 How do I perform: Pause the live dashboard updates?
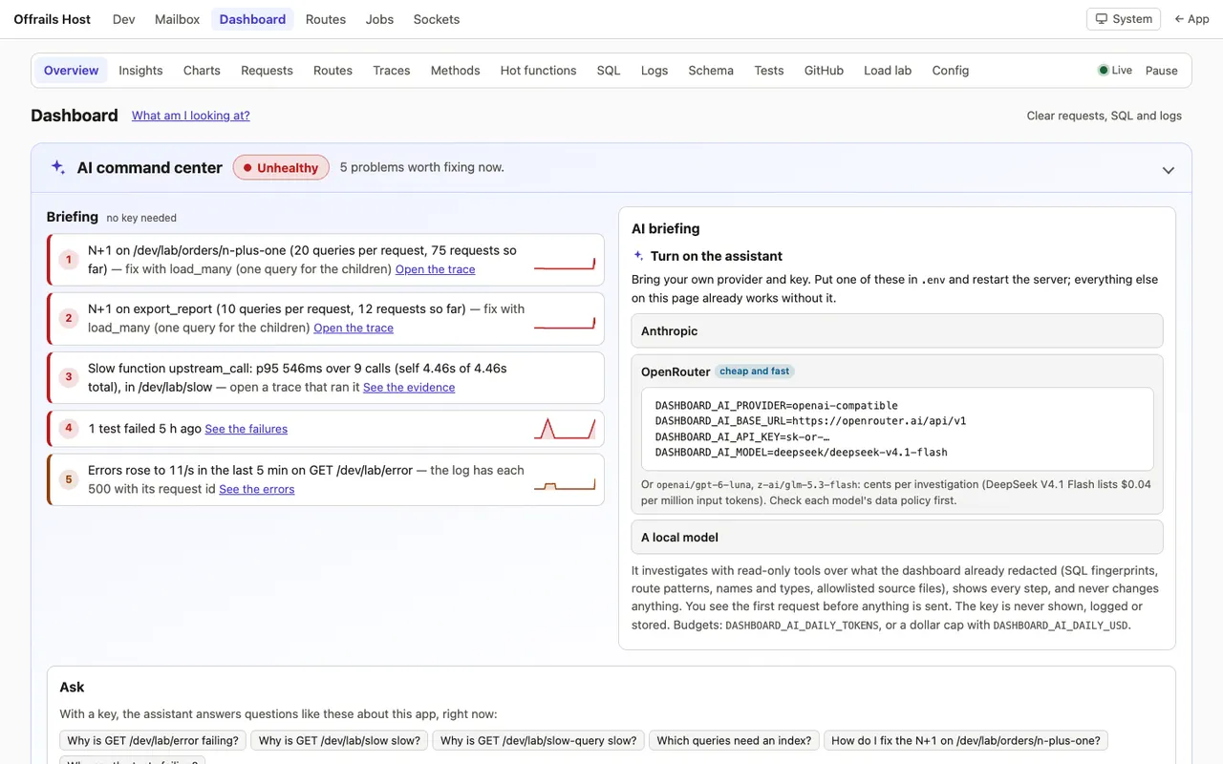1161,71
